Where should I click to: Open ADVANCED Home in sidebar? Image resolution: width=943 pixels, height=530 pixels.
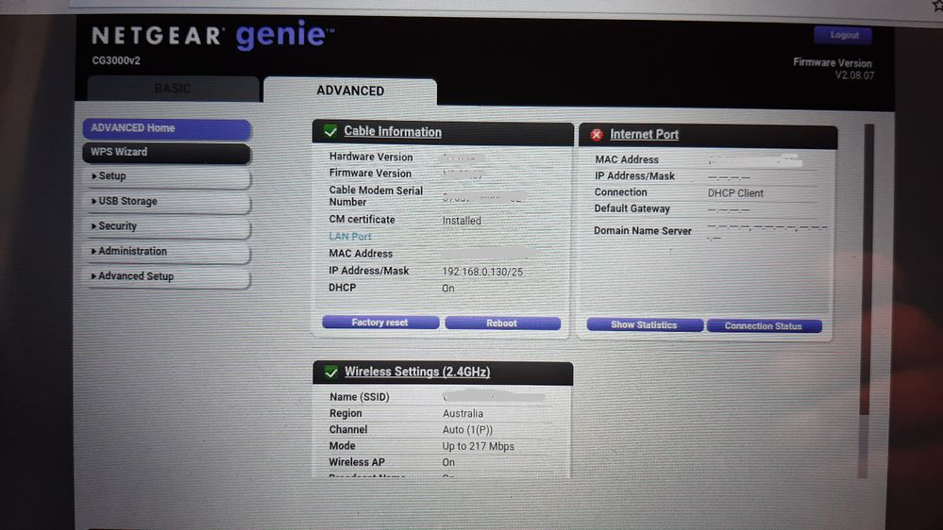[166, 128]
